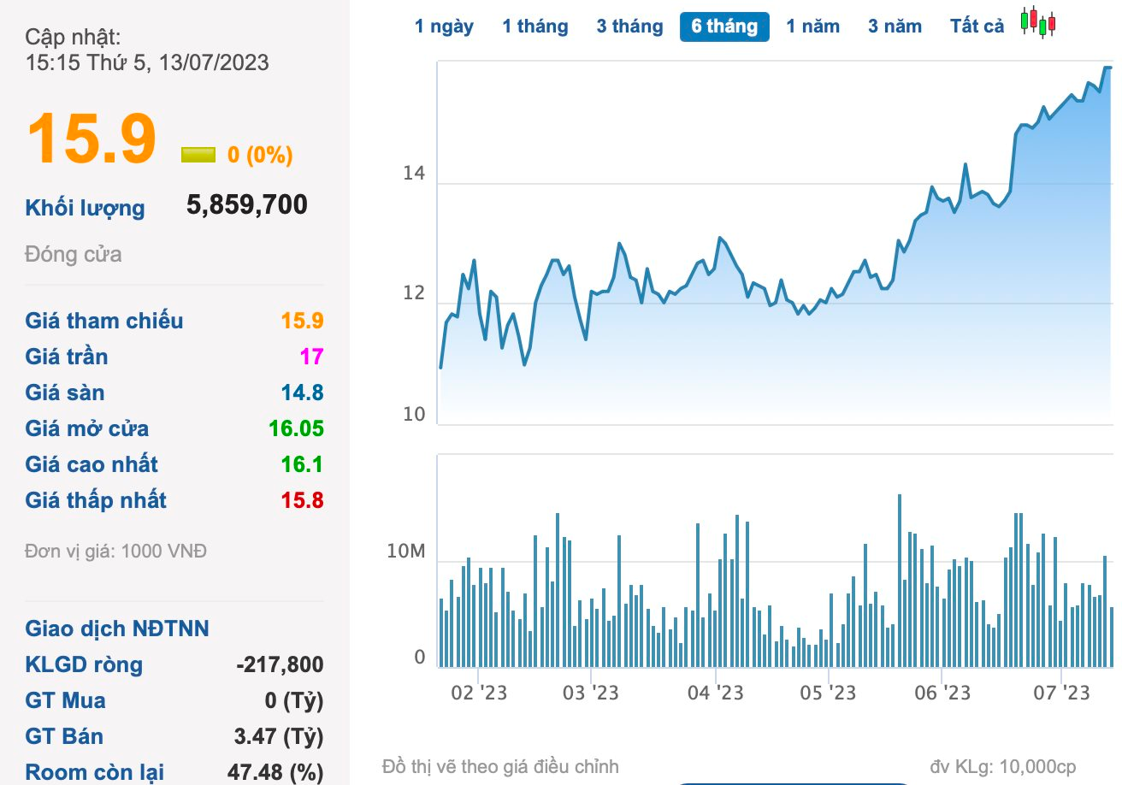This screenshot has height=785, width=1122.
Task: Click the 'Giá tham chiếu' value 15.9
Action: point(302,321)
